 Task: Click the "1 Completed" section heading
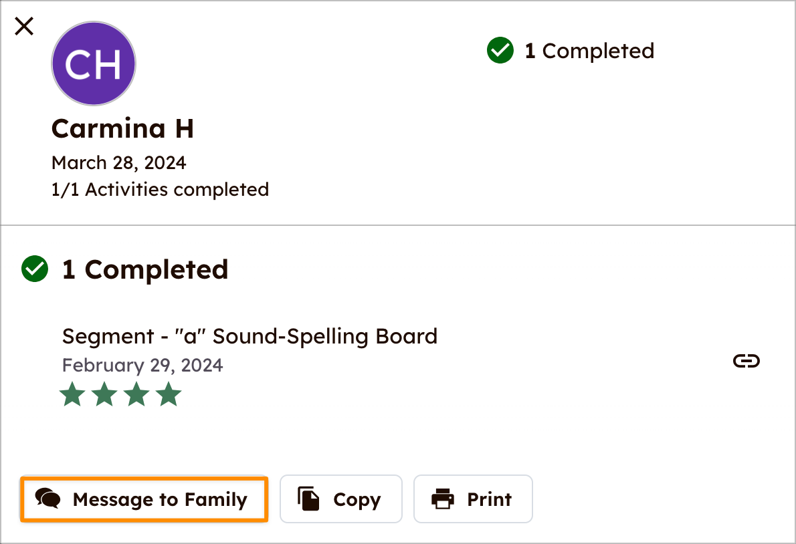pyautogui.click(x=145, y=269)
